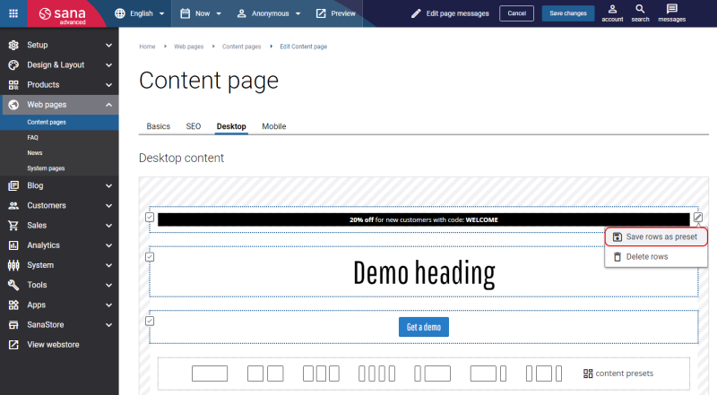717x395 pixels.
Task: Expand the Blog chevron
Action: [x=108, y=185]
